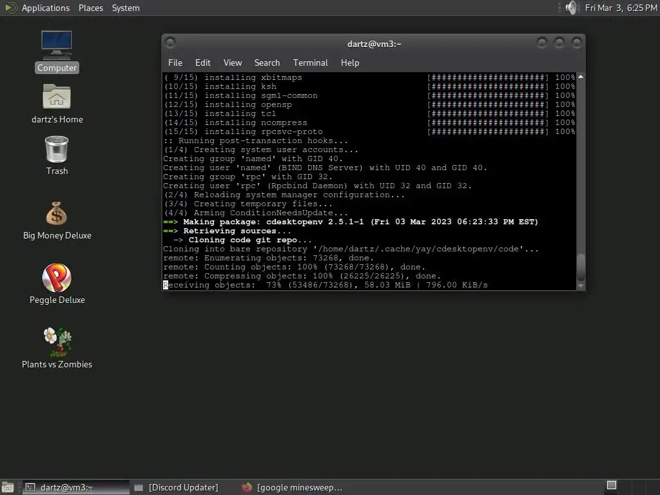
Task: Open the Places menu
Action: (90, 8)
